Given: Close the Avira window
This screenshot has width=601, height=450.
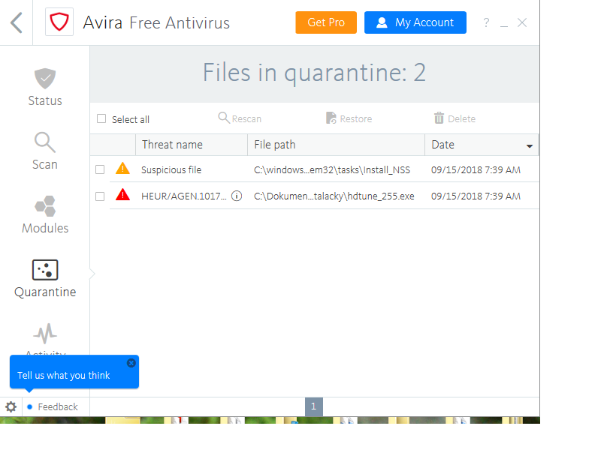Looking at the screenshot, I should [x=522, y=22].
